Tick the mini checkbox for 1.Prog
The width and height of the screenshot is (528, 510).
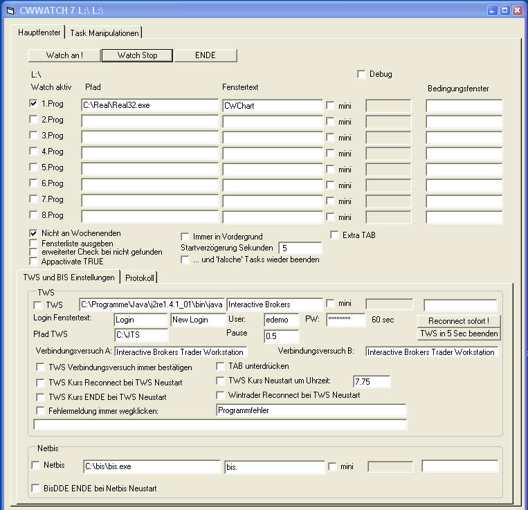click(331, 106)
